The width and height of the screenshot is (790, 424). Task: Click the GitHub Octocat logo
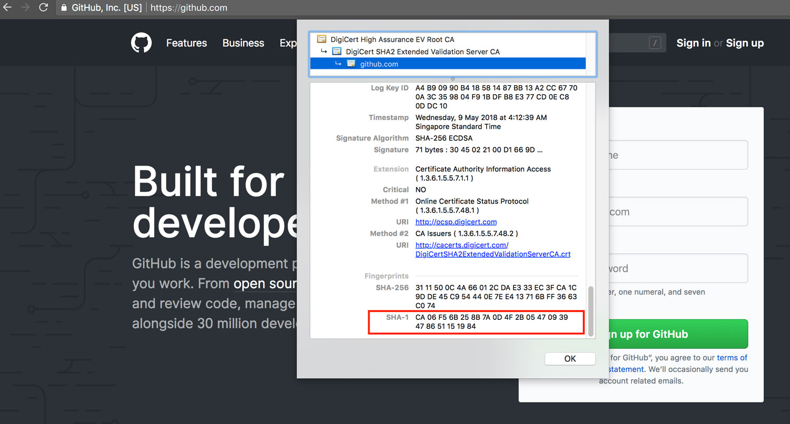click(141, 43)
